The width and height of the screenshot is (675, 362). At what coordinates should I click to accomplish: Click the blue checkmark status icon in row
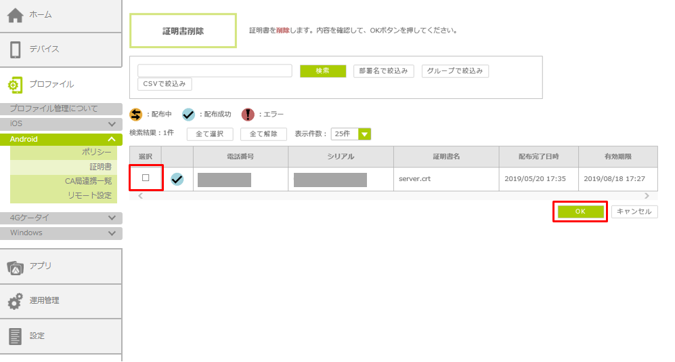177,180
